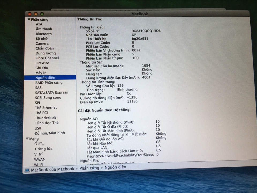The width and height of the screenshot is (257, 193).
Task: Click the full charge capacity value 4001
Action: click(x=146, y=77)
